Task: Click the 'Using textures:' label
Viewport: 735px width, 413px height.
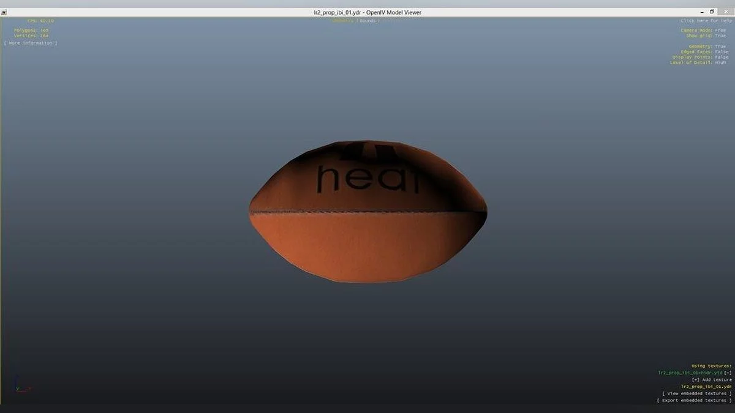Action: (712, 366)
